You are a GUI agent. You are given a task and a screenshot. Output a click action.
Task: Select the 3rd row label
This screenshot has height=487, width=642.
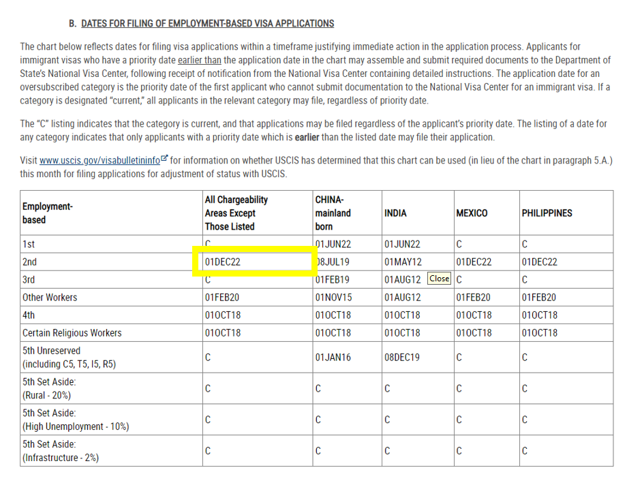[x=29, y=280]
